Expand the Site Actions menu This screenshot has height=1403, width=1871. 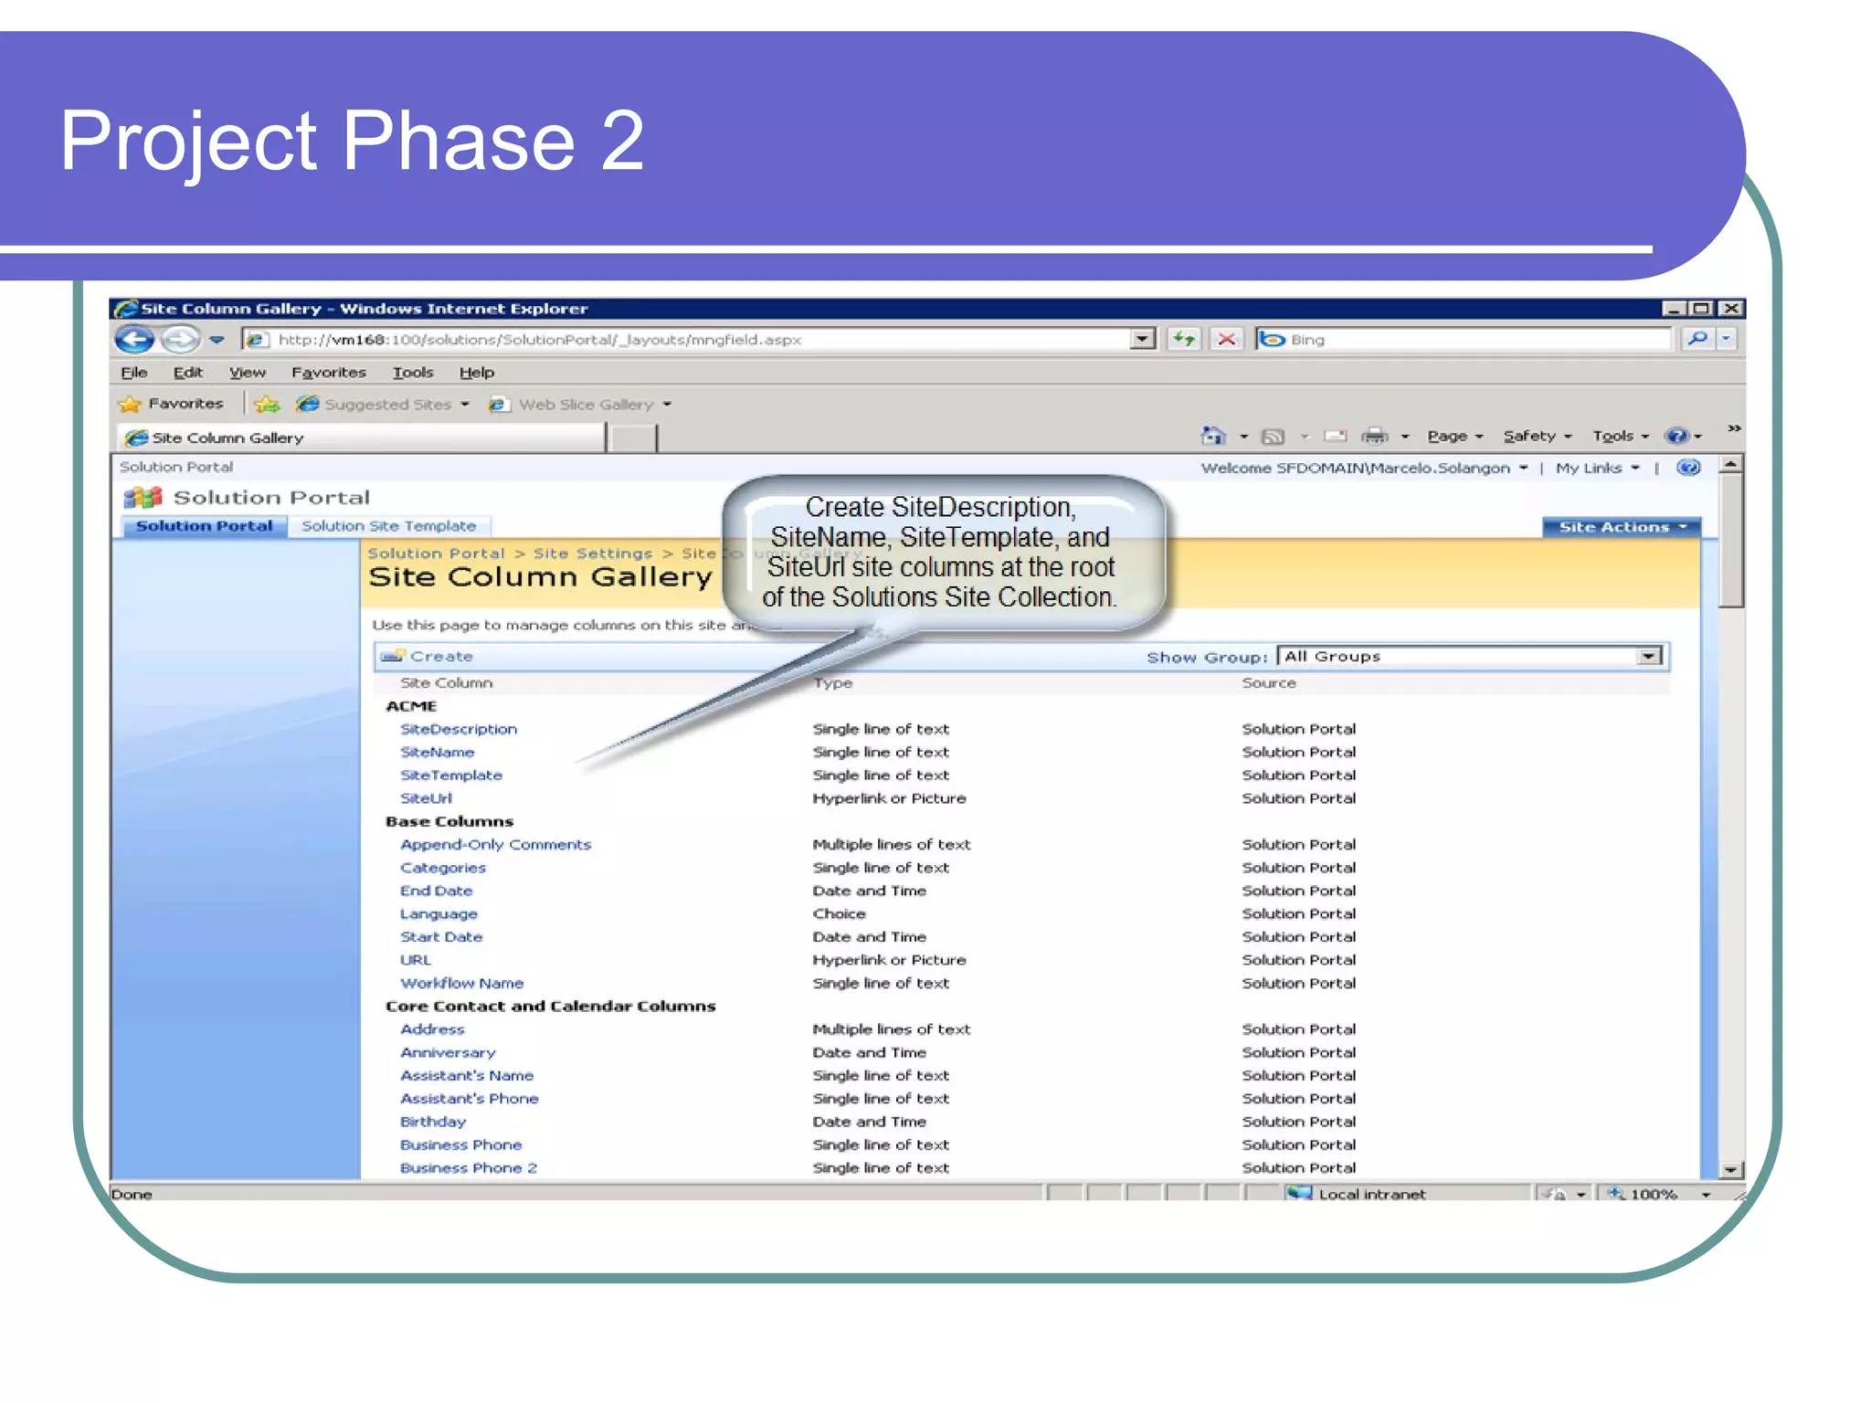[1621, 527]
